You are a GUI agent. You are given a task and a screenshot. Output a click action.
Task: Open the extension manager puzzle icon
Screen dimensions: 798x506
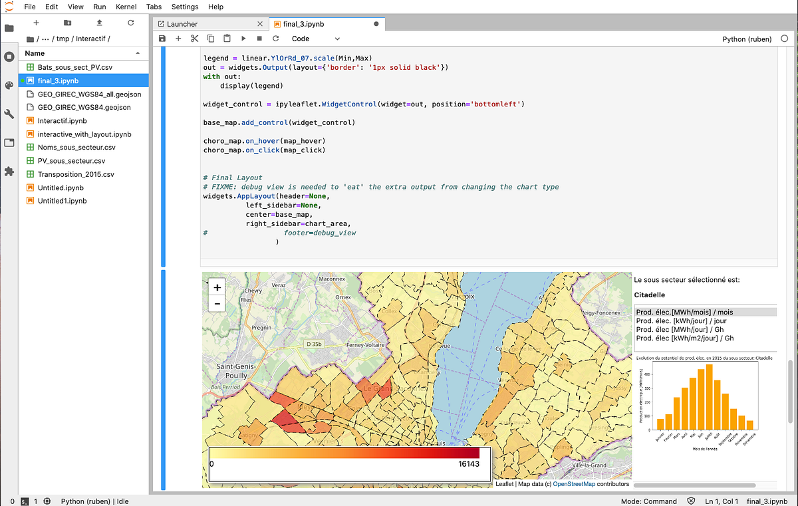(x=9, y=172)
